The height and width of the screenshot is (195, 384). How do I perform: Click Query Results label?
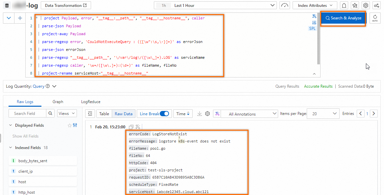click(x=287, y=86)
